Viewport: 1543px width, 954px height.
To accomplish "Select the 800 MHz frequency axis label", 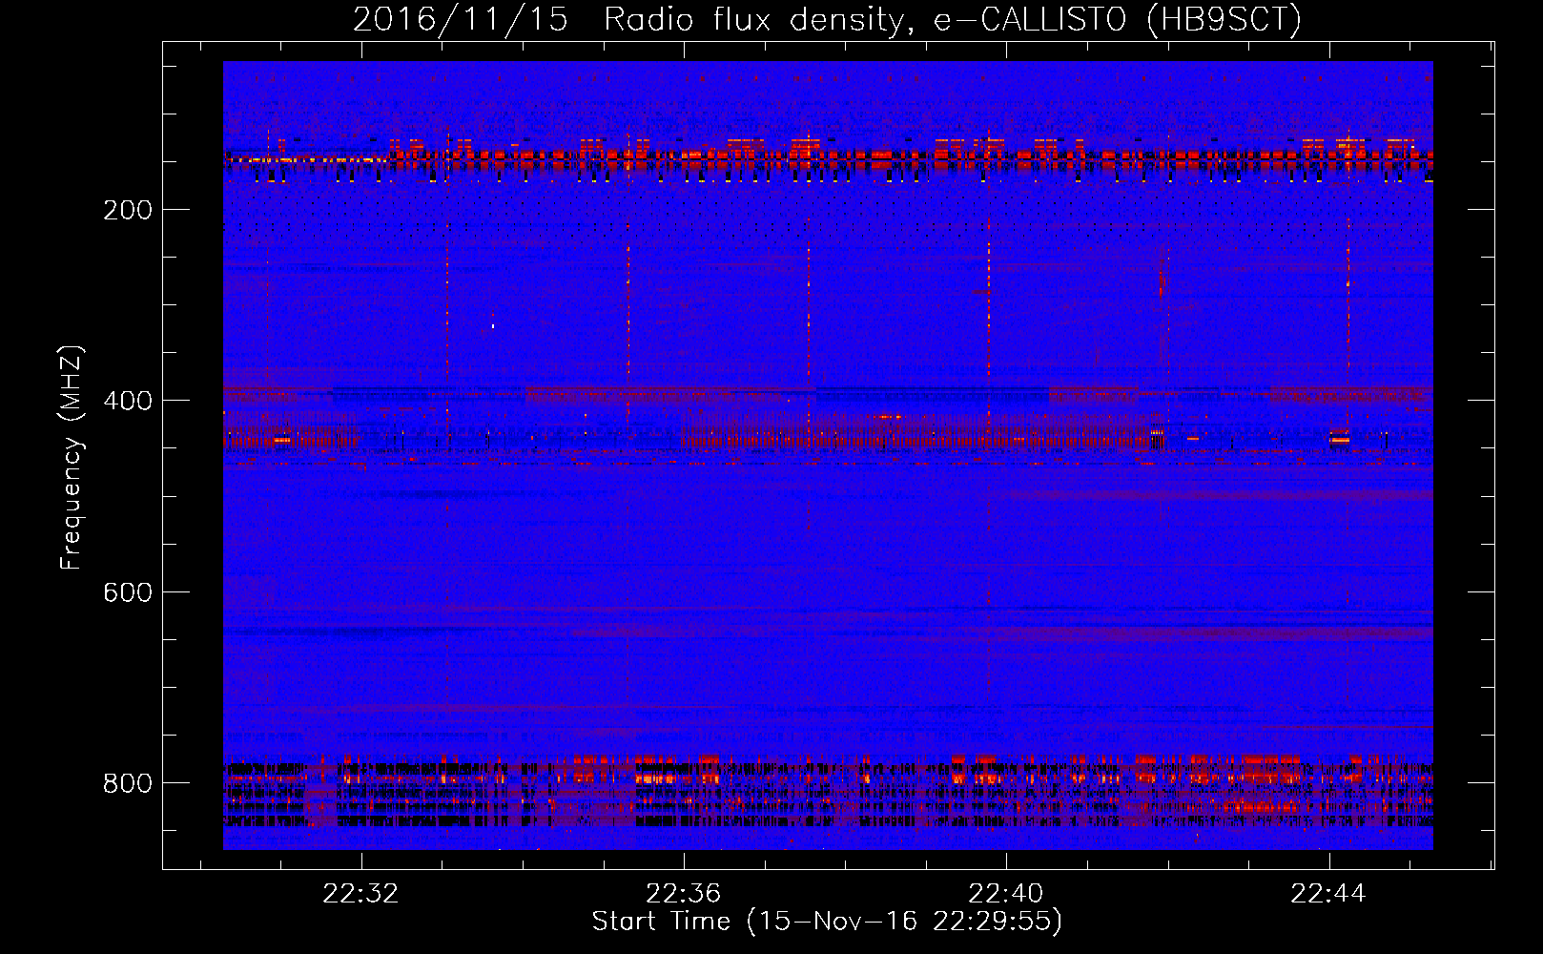I will coord(128,783).
